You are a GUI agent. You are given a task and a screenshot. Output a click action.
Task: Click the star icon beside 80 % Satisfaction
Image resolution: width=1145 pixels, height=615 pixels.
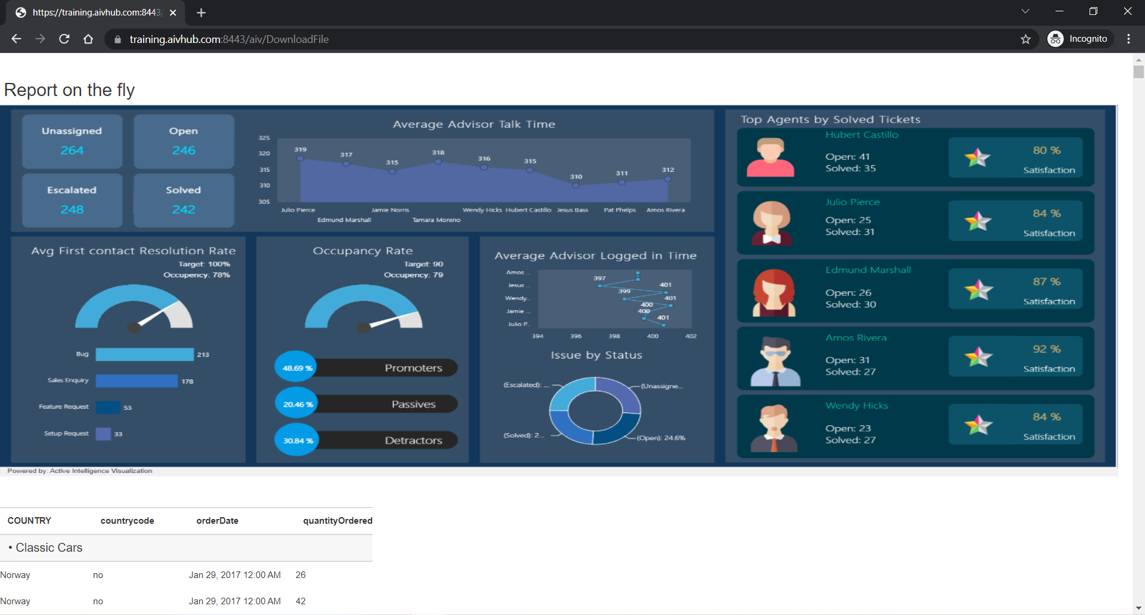pyautogui.click(x=977, y=158)
